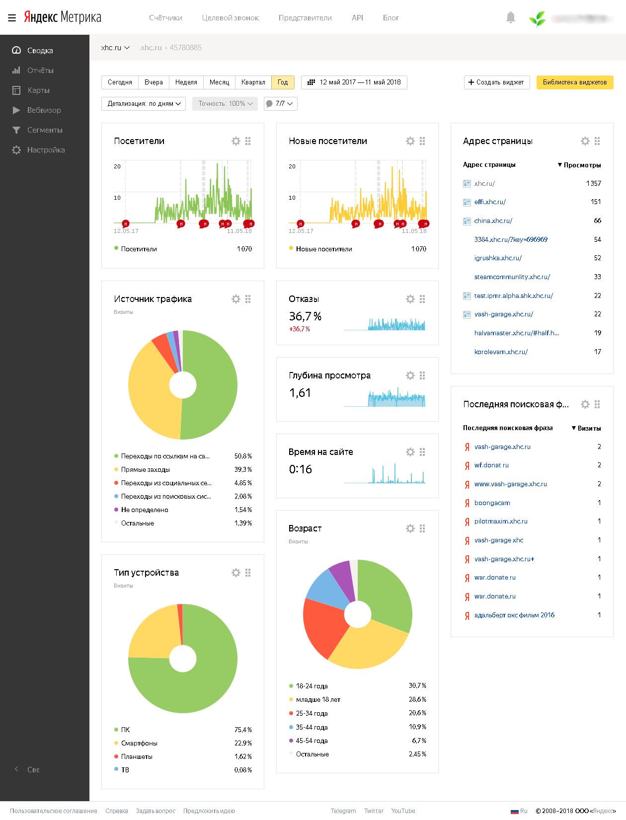Select the Неделя period
626x820 pixels.
186,82
